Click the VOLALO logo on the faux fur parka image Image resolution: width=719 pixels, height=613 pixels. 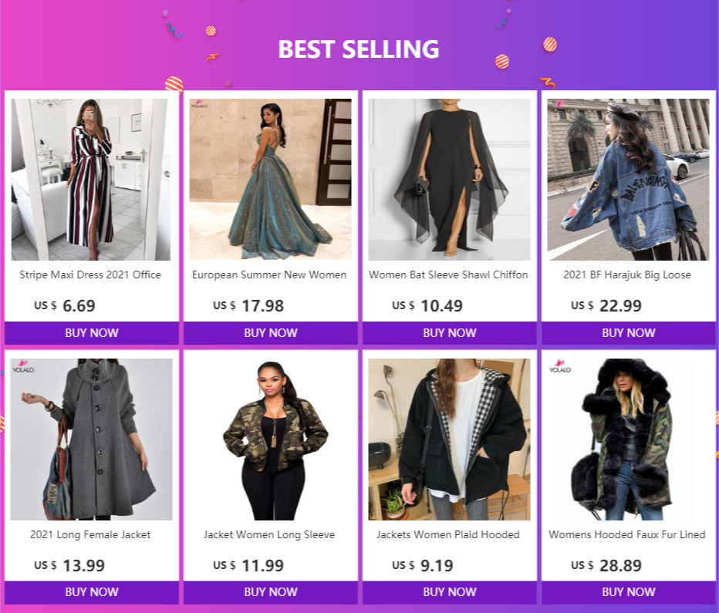tap(560, 366)
